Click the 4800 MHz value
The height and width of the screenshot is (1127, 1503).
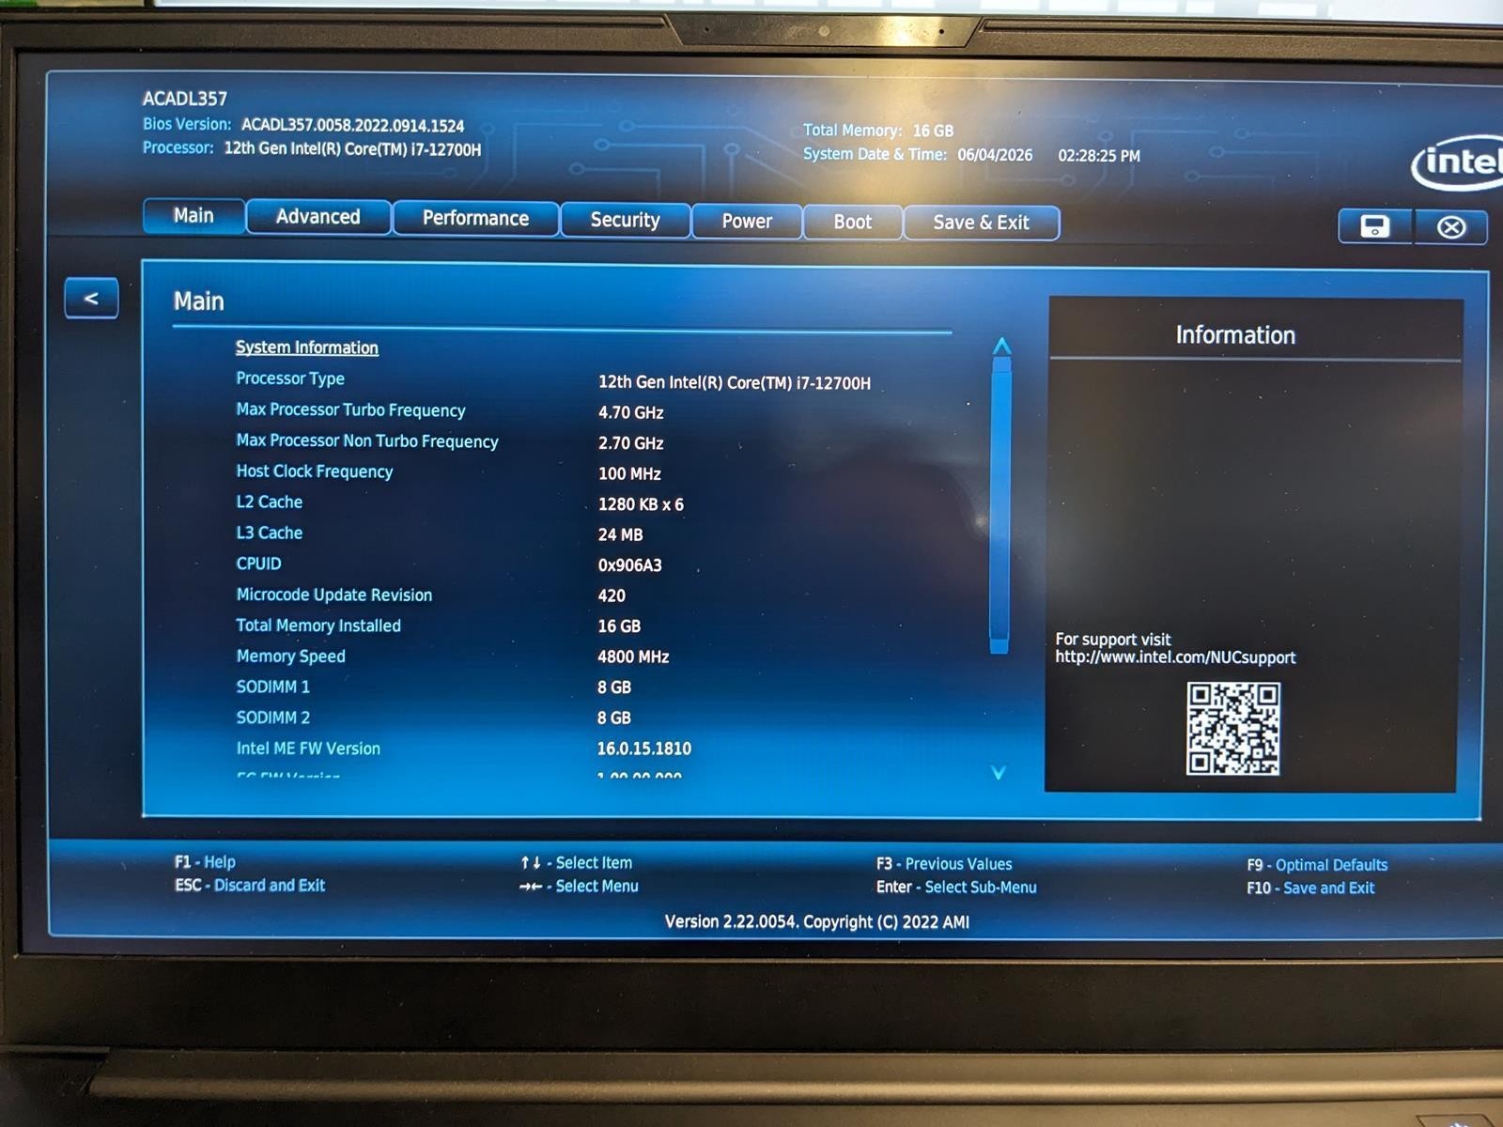(x=633, y=657)
